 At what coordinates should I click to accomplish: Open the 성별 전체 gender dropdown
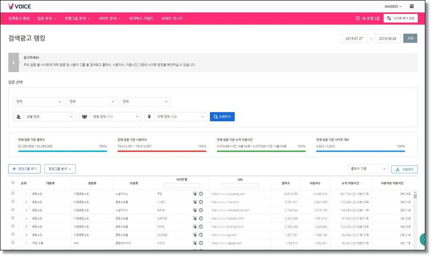point(50,117)
